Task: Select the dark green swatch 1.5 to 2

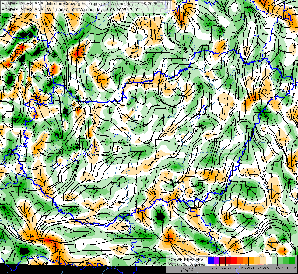Action: pyautogui.click(x=292, y=260)
